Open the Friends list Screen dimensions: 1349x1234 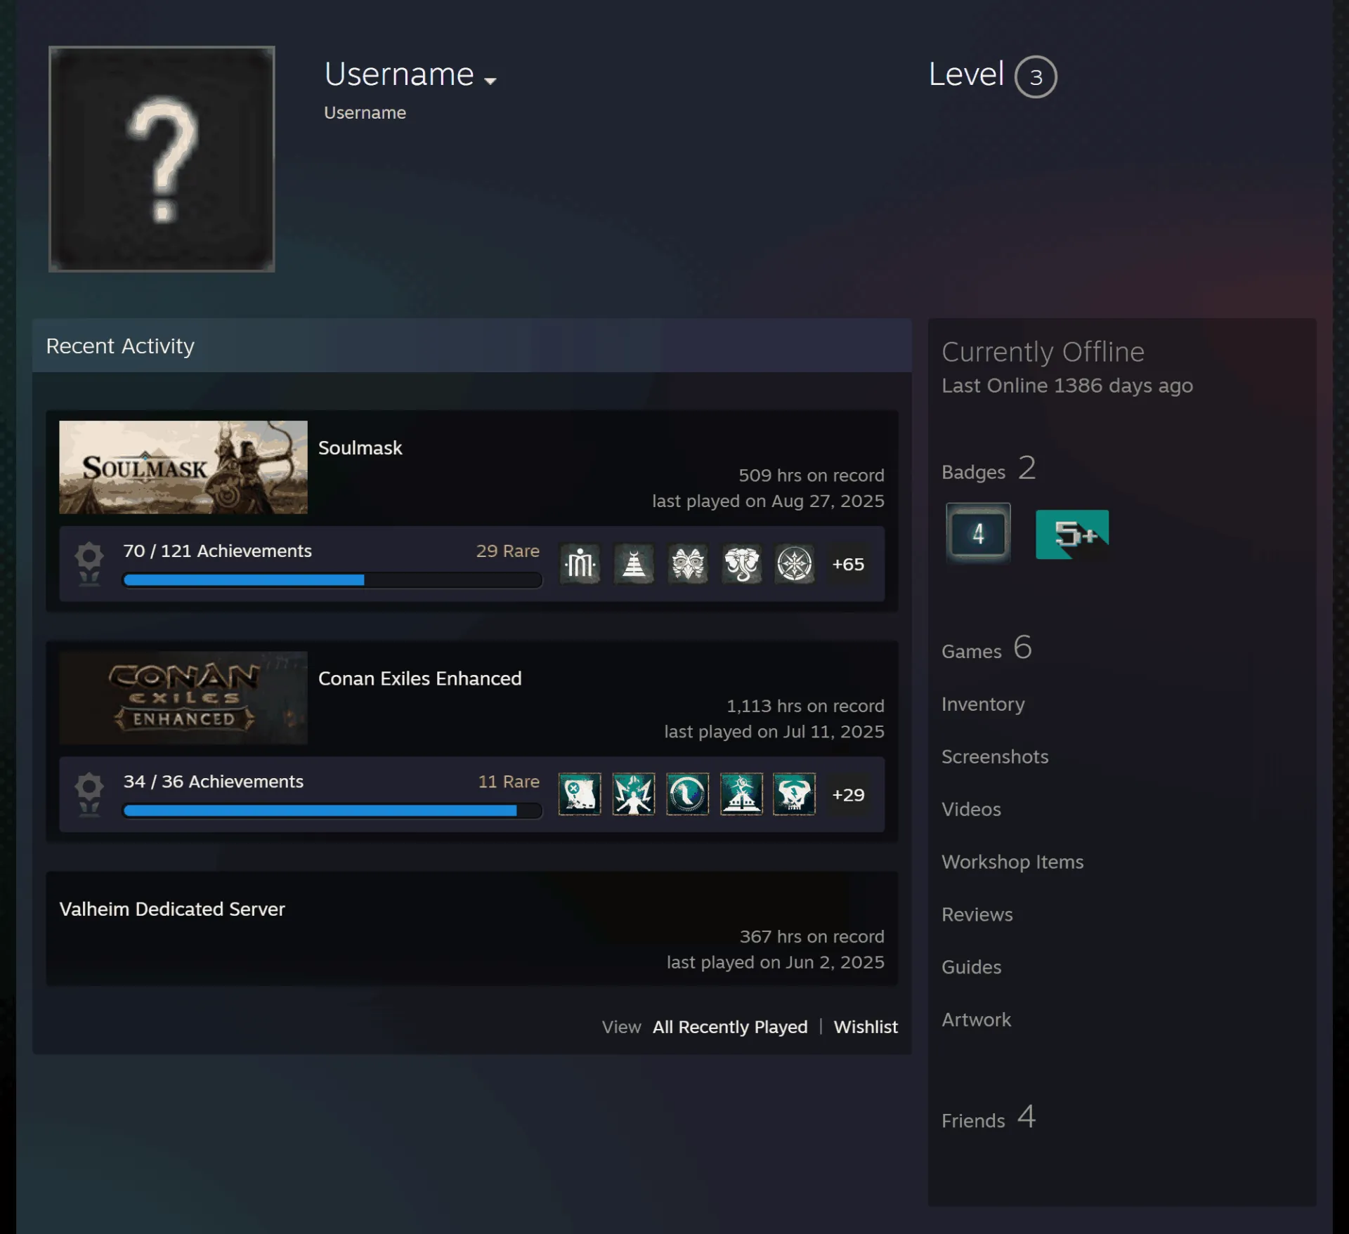click(989, 1117)
